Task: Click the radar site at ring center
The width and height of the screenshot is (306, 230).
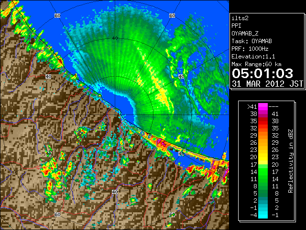Action: tap(115, 115)
